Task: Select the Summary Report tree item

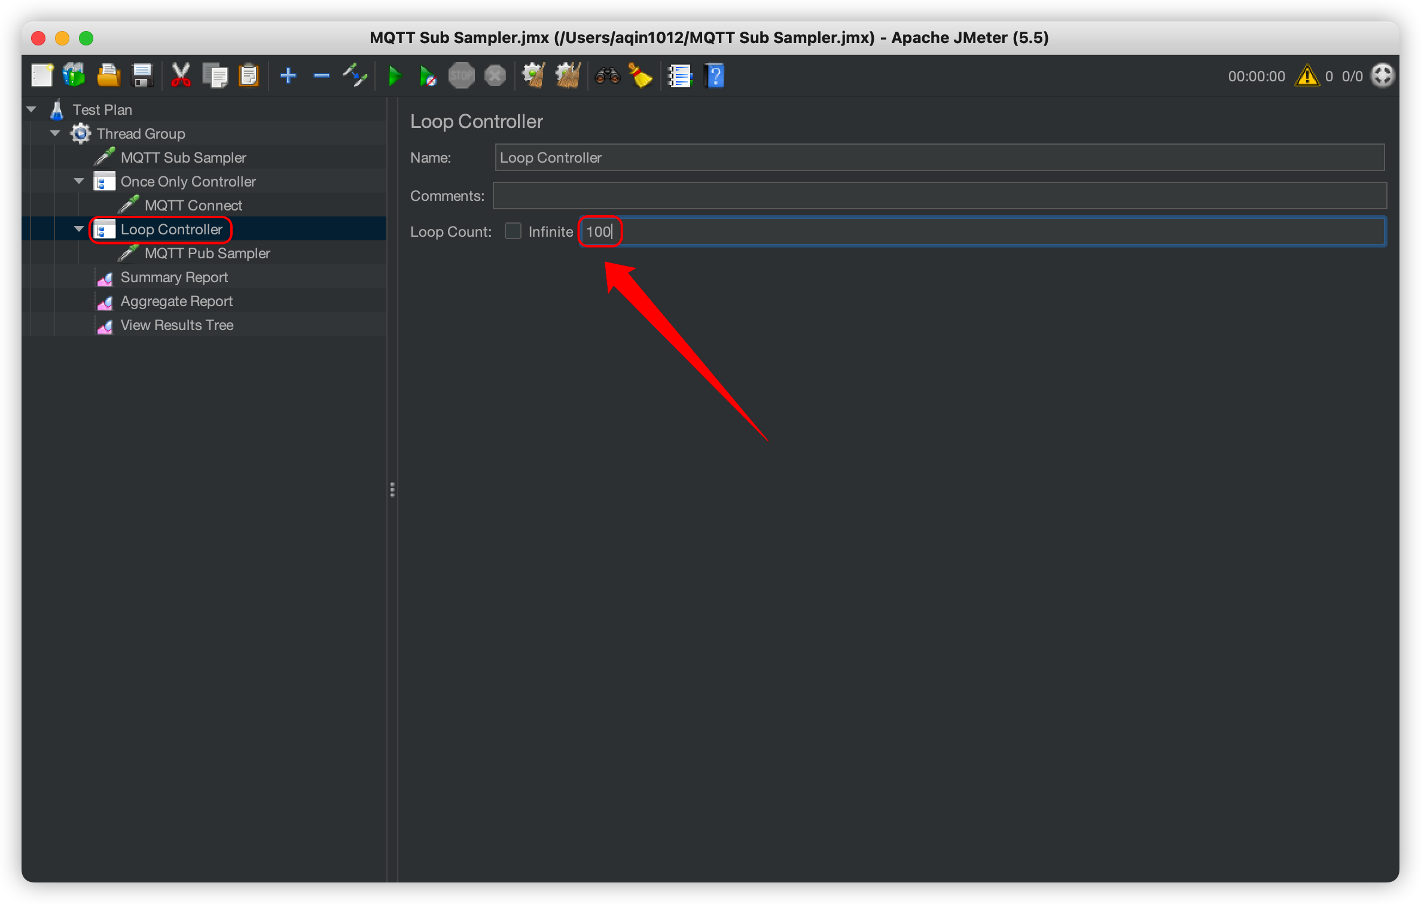Action: (x=174, y=277)
